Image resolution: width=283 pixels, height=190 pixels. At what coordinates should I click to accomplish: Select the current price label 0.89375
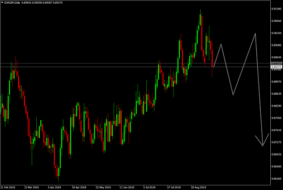point(277,67)
